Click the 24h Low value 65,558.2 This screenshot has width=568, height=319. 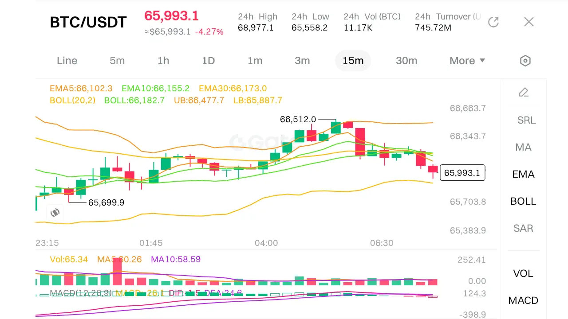point(309,28)
